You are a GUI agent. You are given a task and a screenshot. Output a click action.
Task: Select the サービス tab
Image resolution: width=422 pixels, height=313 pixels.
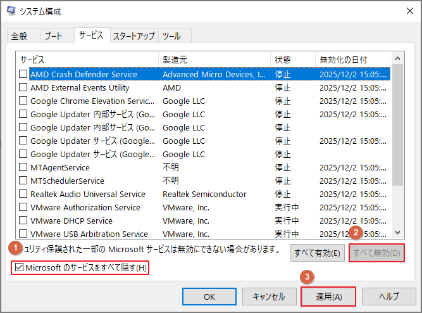click(x=91, y=35)
